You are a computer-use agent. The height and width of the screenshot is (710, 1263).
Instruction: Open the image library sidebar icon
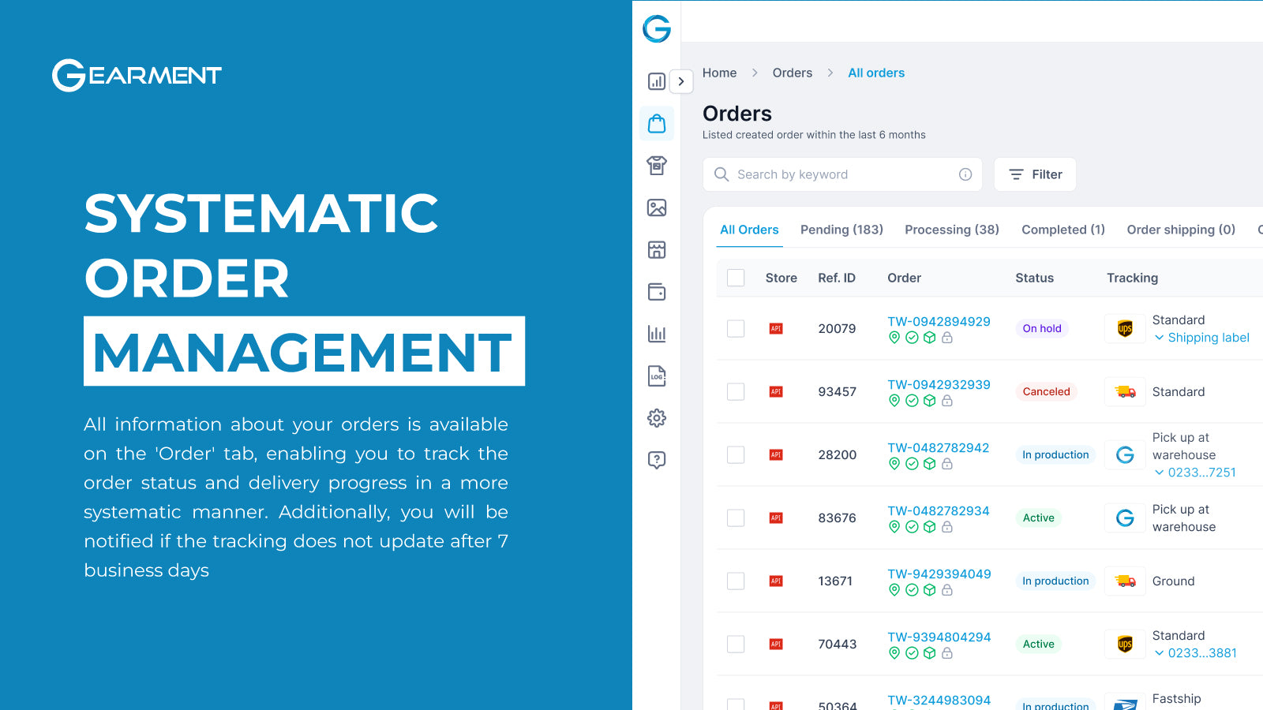point(657,207)
